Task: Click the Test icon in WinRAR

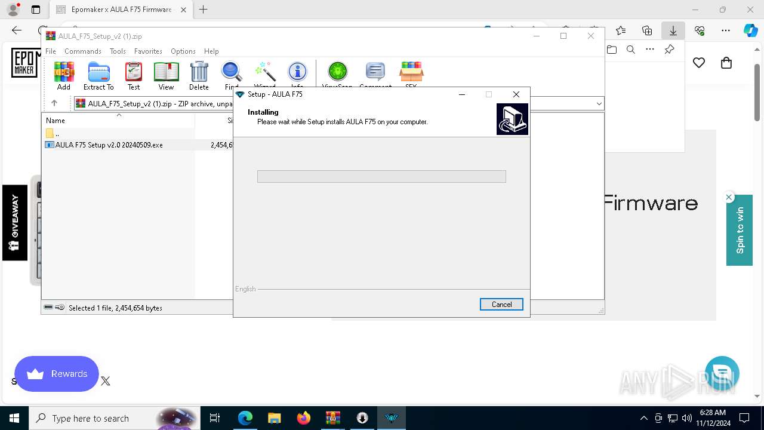Action: click(134, 76)
